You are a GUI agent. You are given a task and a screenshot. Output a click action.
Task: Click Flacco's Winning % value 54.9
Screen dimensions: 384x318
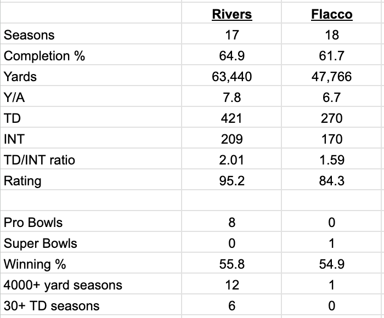(331, 264)
